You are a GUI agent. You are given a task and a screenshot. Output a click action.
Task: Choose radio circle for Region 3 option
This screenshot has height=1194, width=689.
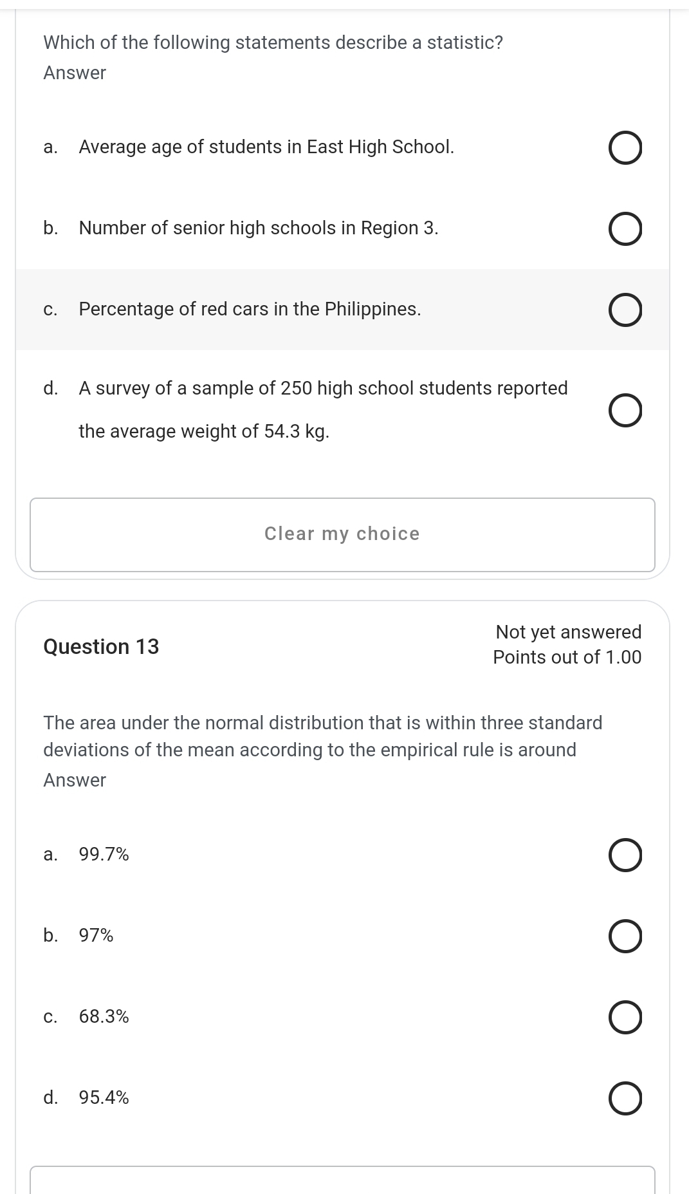point(624,230)
